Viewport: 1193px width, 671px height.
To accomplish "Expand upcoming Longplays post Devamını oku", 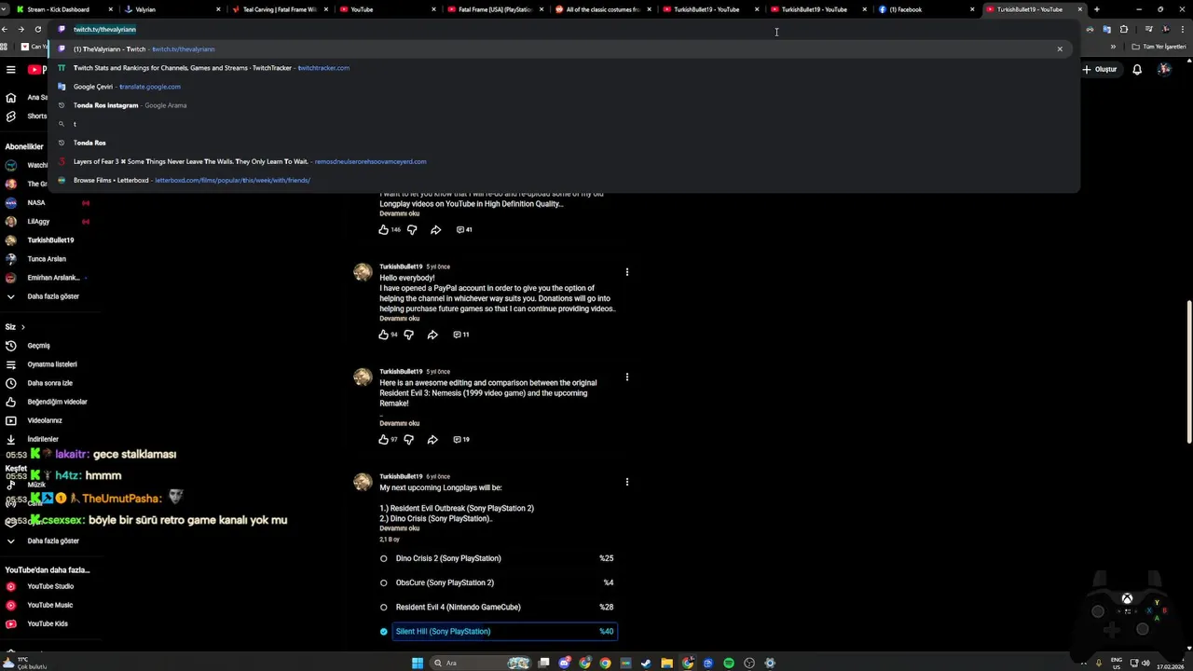I will click(x=399, y=528).
